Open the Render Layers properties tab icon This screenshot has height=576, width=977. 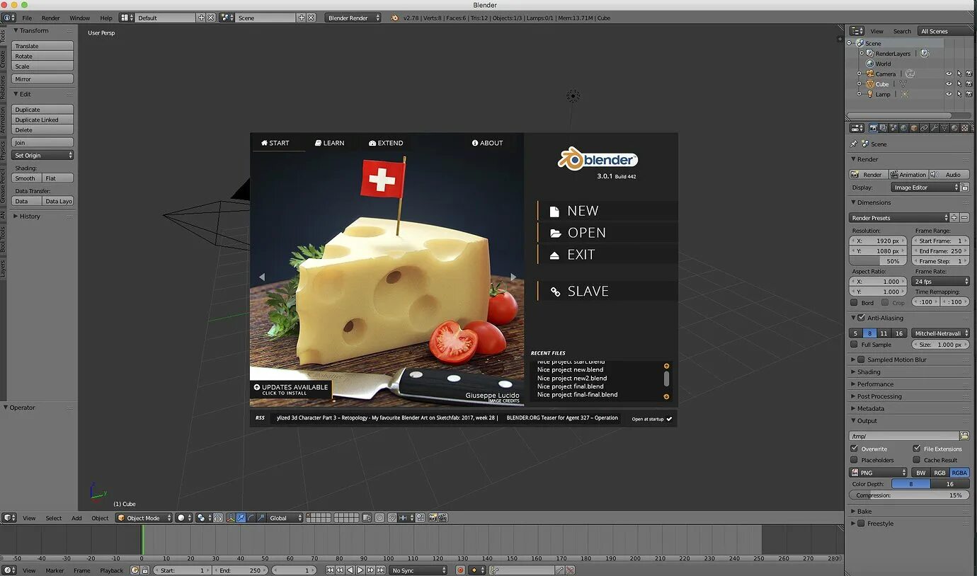click(x=884, y=128)
